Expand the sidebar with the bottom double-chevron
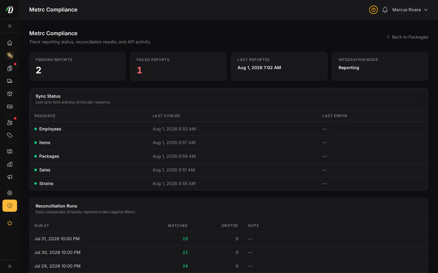The height and width of the screenshot is (273, 438). point(10,266)
